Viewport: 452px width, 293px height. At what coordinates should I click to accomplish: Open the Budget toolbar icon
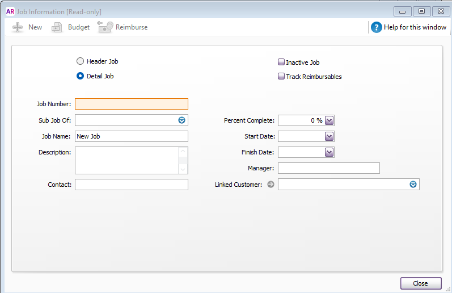[x=57, y=27]
